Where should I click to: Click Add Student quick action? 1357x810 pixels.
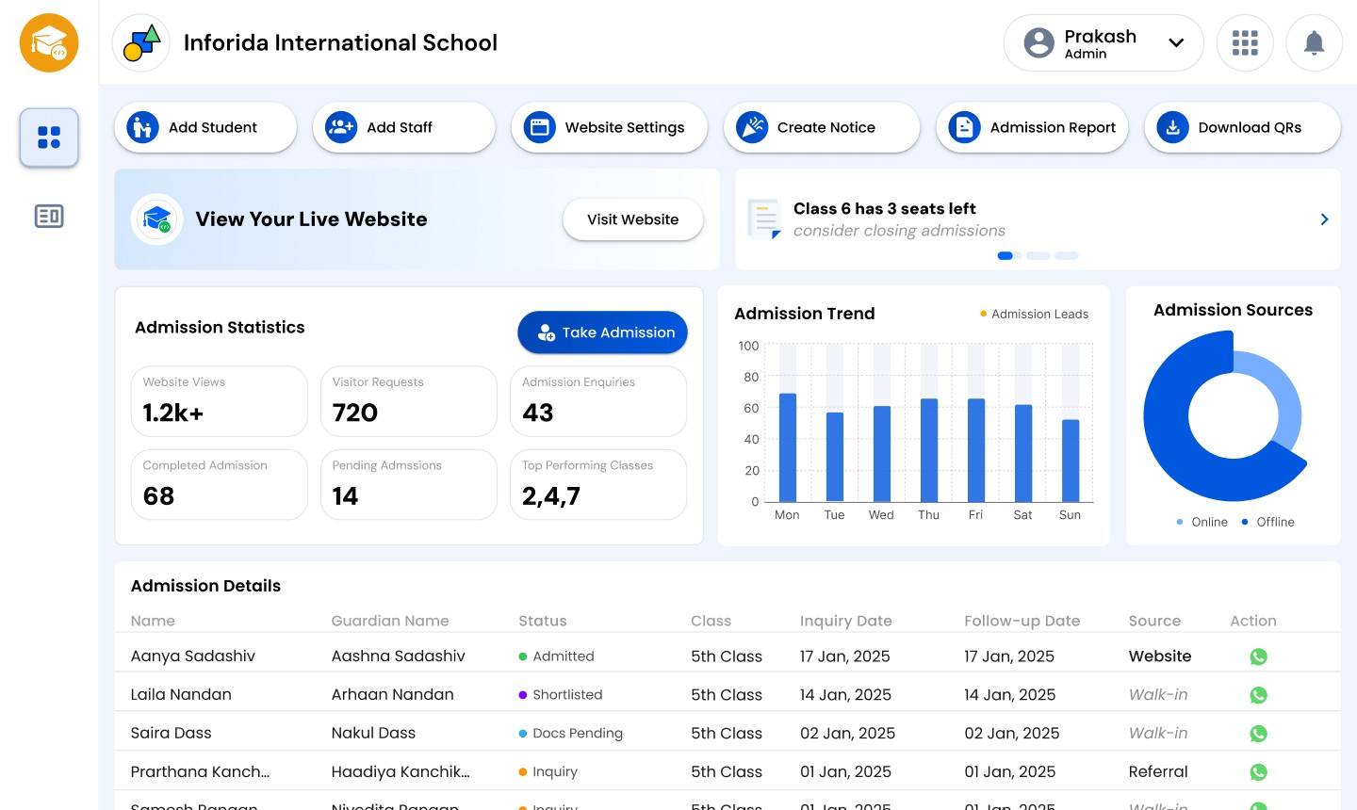[x=205, y=128]
